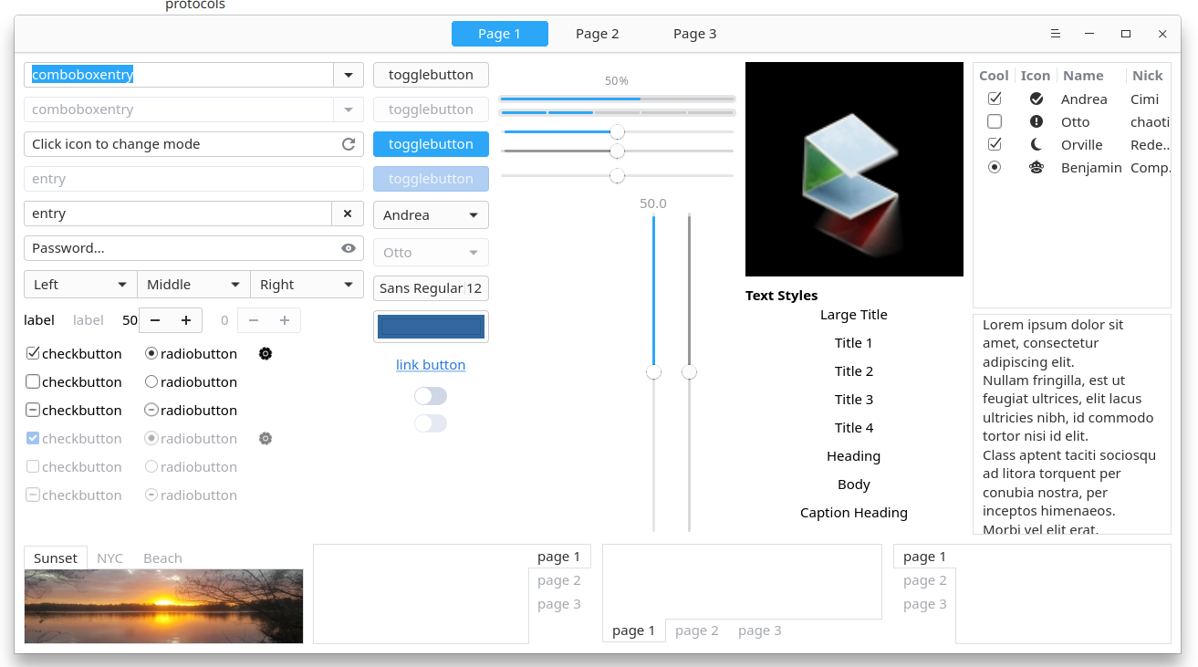Click the refresh icon in the mode entry
This screenshot has height=667, width=1198.
point(349,144)
